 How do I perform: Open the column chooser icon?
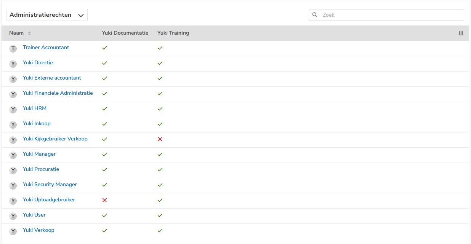click(461, 33)
